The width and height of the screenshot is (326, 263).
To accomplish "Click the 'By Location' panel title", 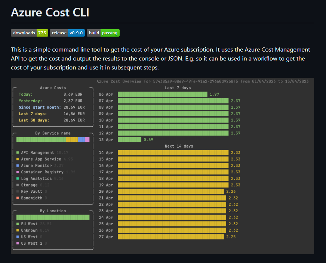I will click(x=53, y=211).
